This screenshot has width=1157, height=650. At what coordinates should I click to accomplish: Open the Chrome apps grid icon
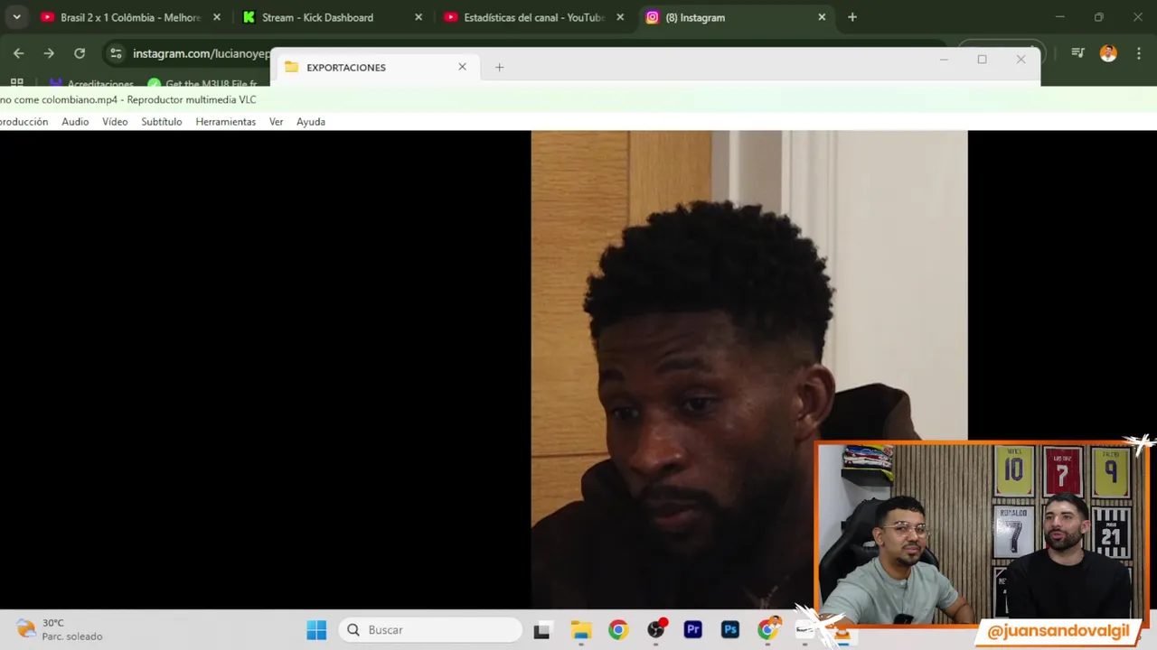(16, 84)
